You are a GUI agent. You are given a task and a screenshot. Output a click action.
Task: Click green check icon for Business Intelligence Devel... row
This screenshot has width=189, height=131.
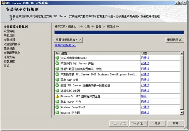[57, 74]
